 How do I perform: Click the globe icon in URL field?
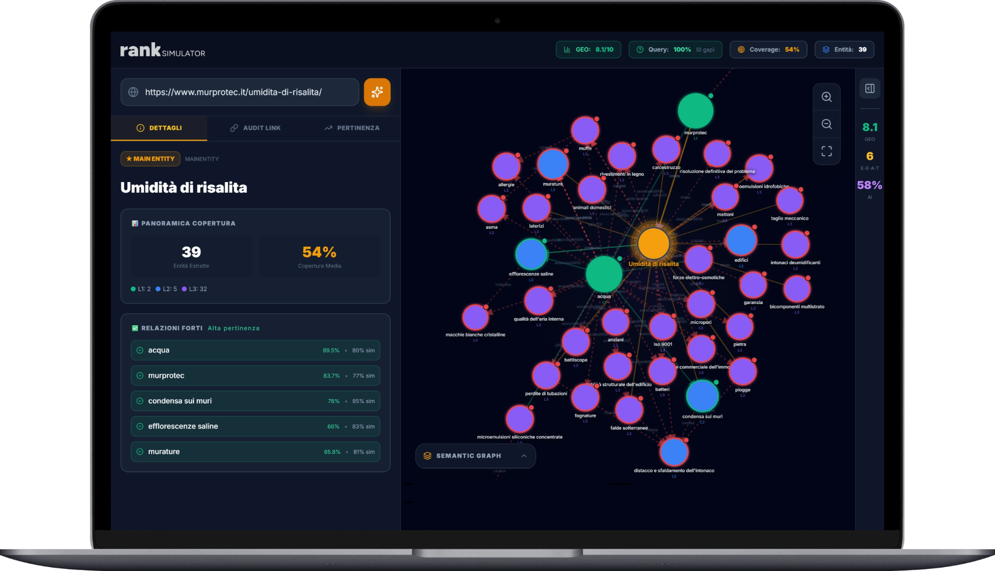pos(133,92)
